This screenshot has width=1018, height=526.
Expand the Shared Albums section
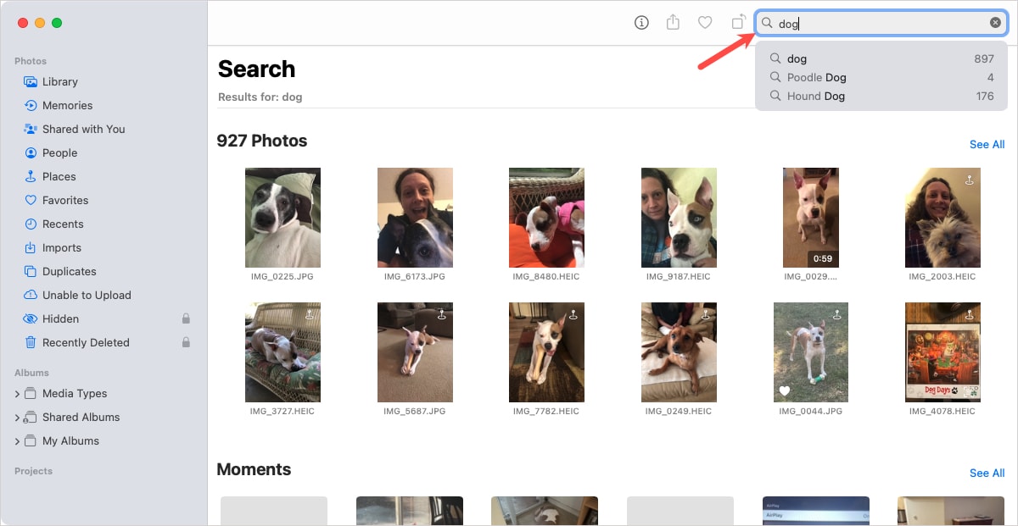[17, 417]
